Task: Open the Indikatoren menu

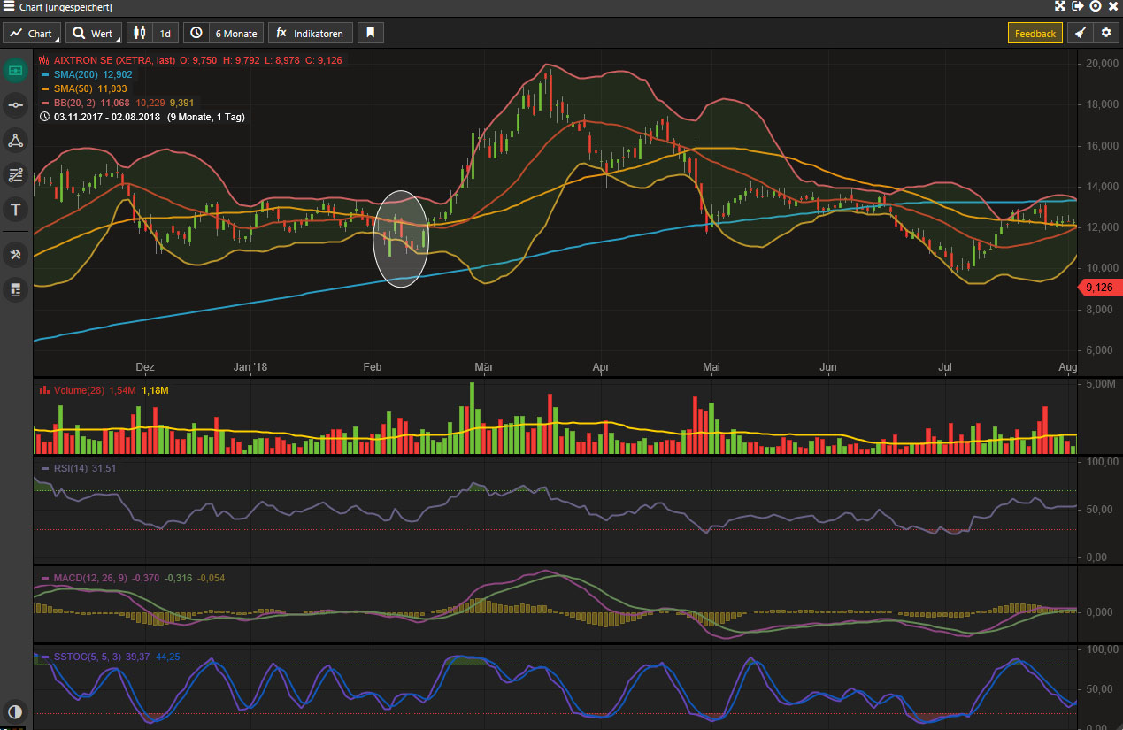Action: (311, 34)
